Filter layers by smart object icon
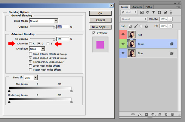The width and height of the screenshot is (185, 122). point(165,12)
